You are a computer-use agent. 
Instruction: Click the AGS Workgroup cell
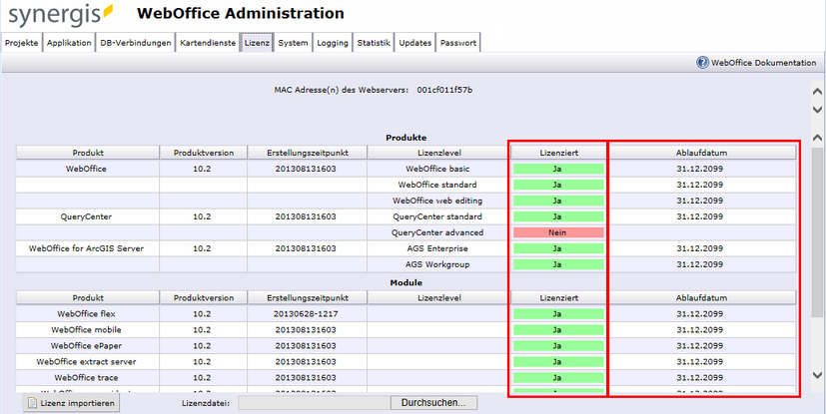437,264
